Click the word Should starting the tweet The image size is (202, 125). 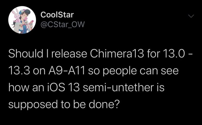[26, 54]
